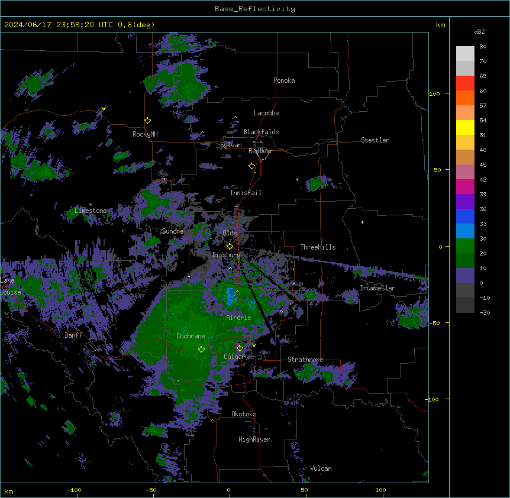The image size is (510, 498).
Task: Click the Sundre label
Action: coord(173,231)
